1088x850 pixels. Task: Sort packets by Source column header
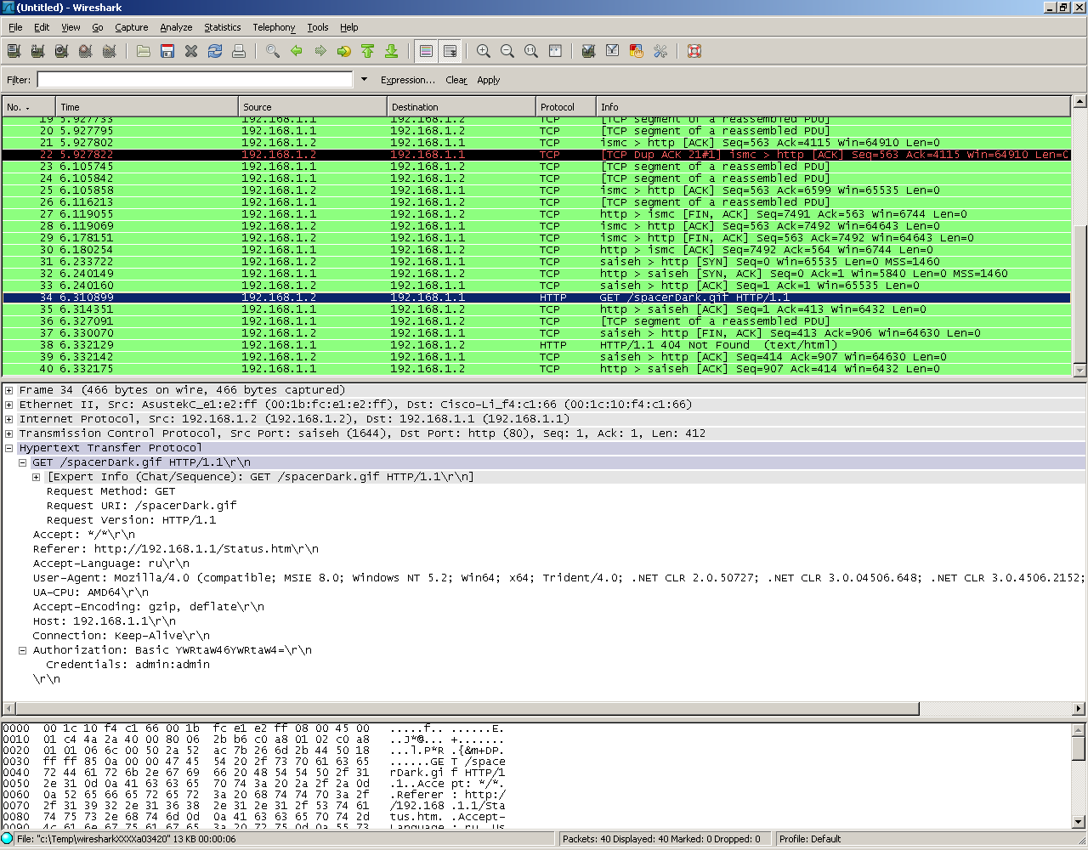312,107
